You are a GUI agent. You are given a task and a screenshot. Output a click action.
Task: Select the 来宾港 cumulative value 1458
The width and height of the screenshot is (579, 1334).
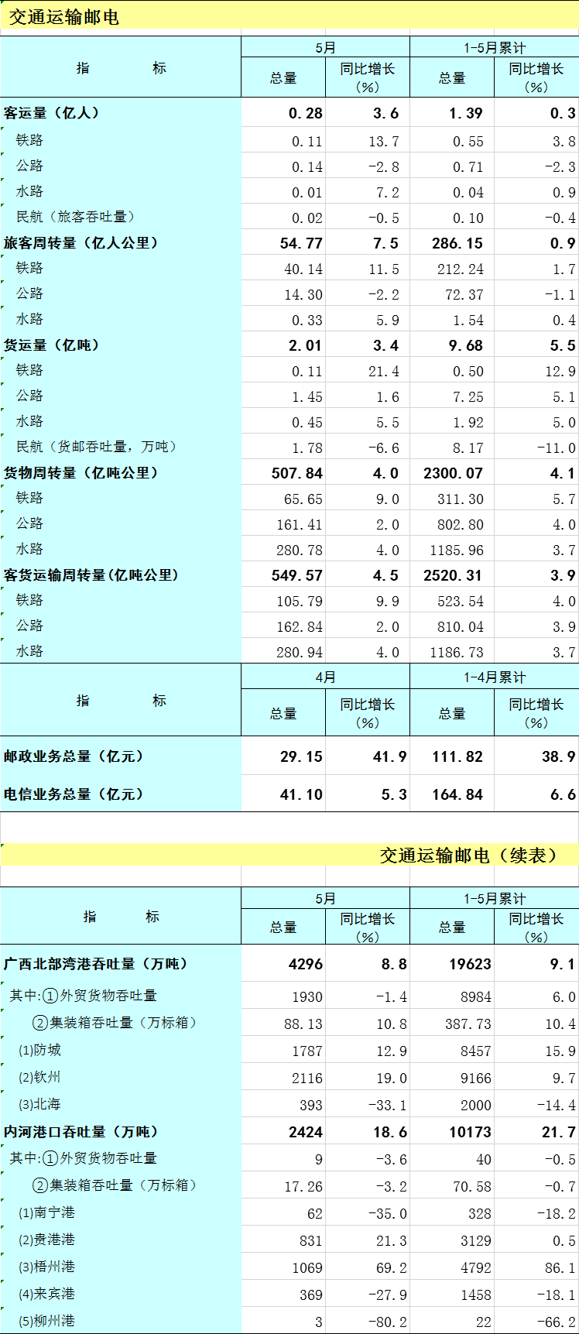point(476,1295)
